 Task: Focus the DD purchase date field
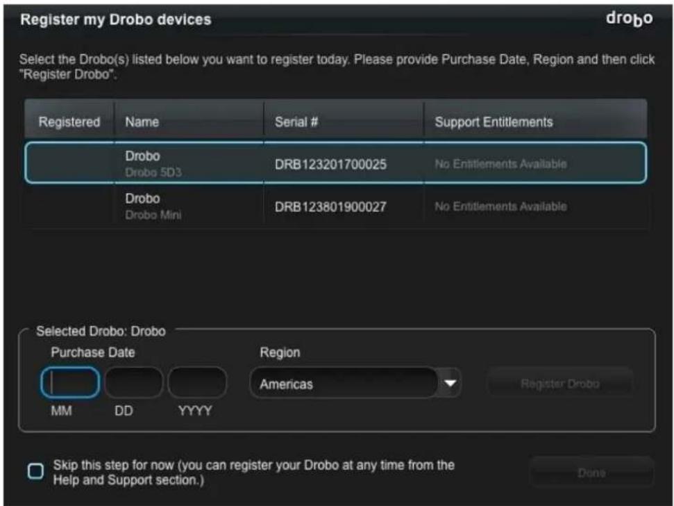click(x=134, y=382)
